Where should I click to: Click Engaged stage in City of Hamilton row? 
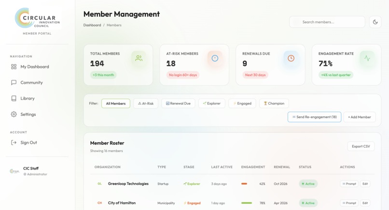tap(192, 203)
